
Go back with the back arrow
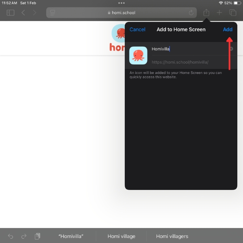23,13
